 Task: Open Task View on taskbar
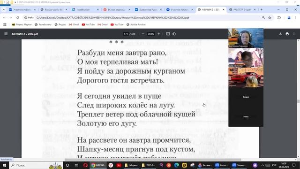(x=76, y=165)
